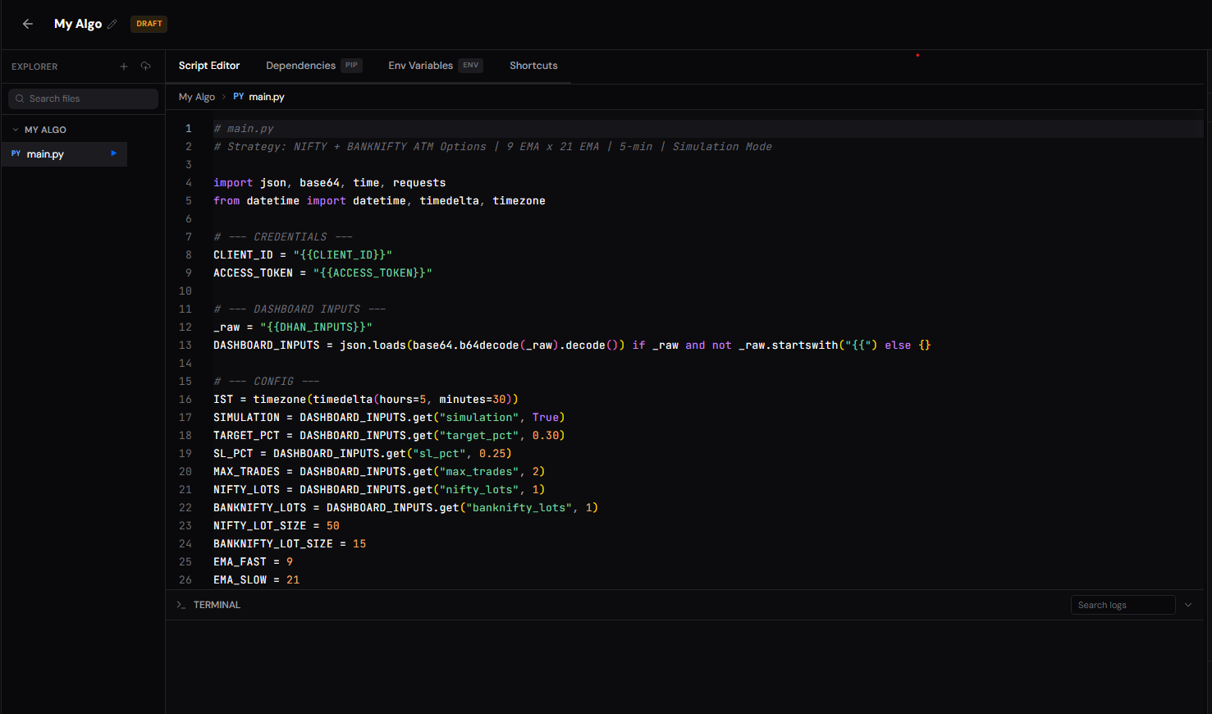Image resolution: width=1212 pixels, height=714 pixels.
Task: Click the My Algo title in the header
Action: pyautogui.click(x=78, y=24)
